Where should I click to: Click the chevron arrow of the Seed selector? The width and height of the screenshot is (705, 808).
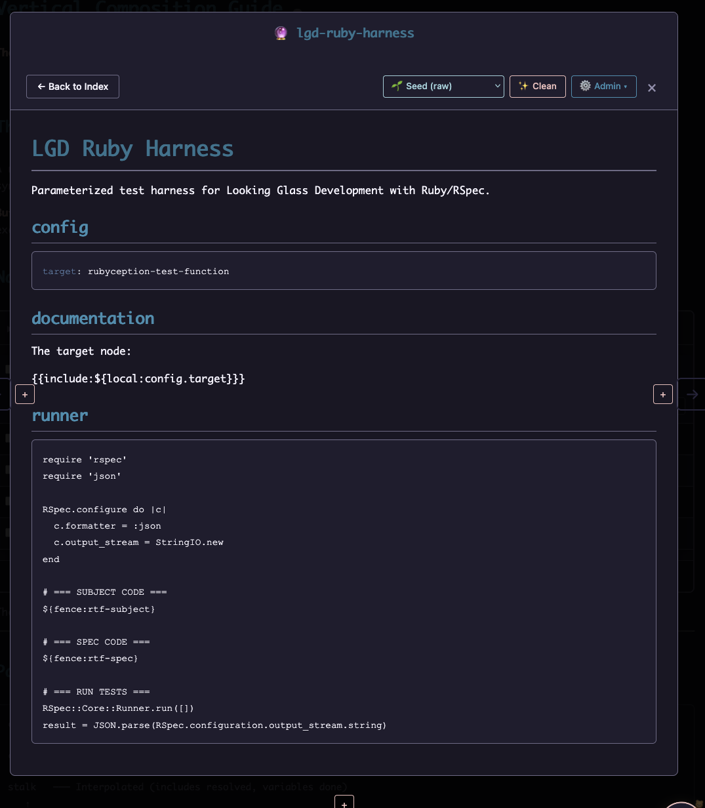(498, 87)
